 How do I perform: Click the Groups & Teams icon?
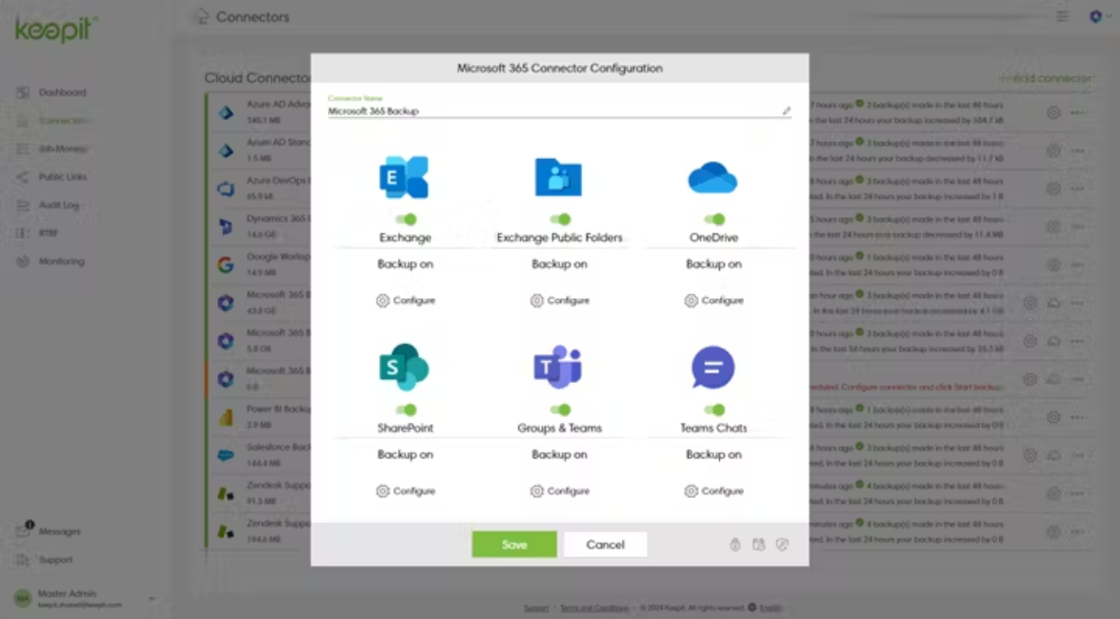point(558,367)
